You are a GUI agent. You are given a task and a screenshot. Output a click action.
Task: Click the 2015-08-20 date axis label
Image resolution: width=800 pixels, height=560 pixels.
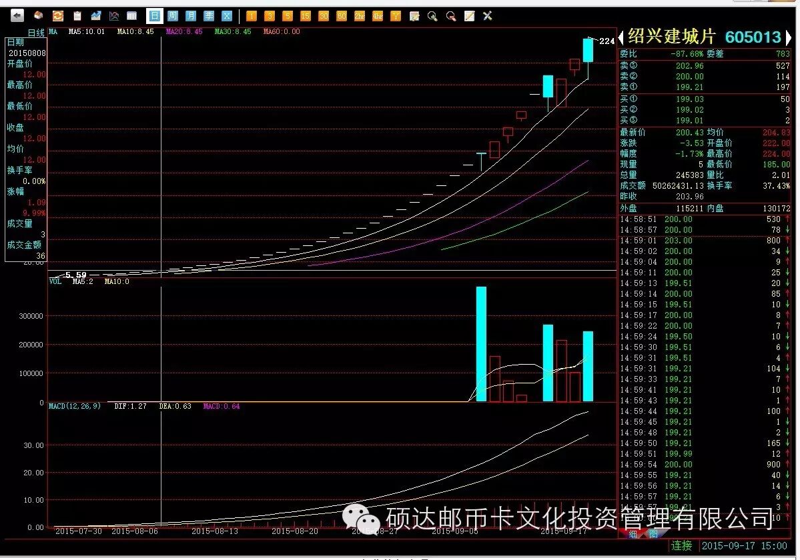coord(295,531)
